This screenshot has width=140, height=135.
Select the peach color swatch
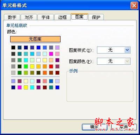(x=51, y=60)
